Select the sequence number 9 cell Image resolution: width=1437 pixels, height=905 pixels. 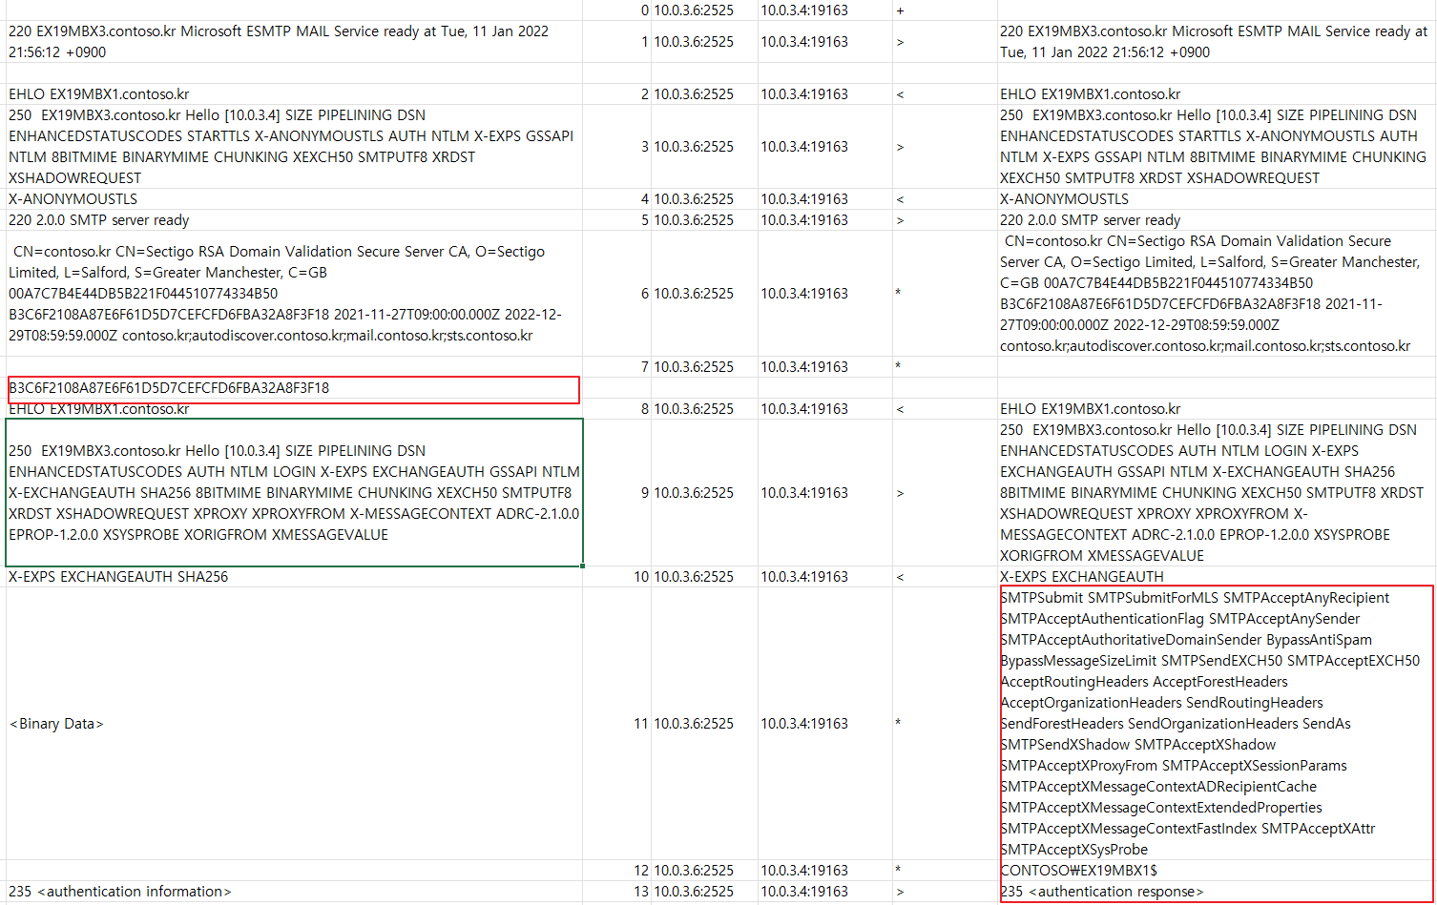pos(616,493)
